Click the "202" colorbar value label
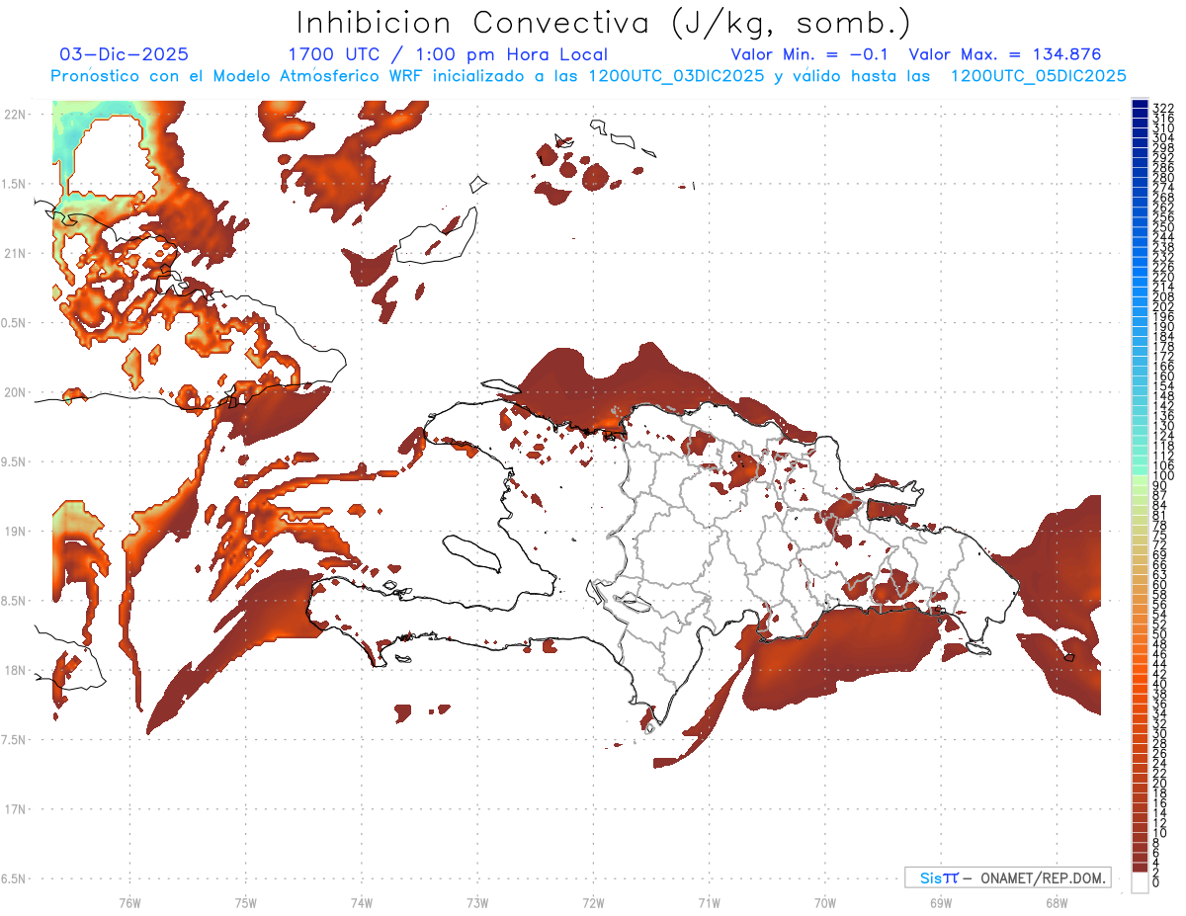 1163,306
